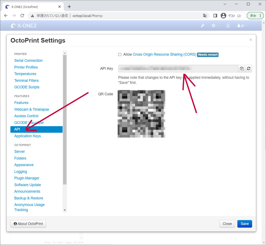Screen dimensions: 266x245
Task: Click the About OctoPrint button
Action: pyautogui.click(x=28, y=224)
